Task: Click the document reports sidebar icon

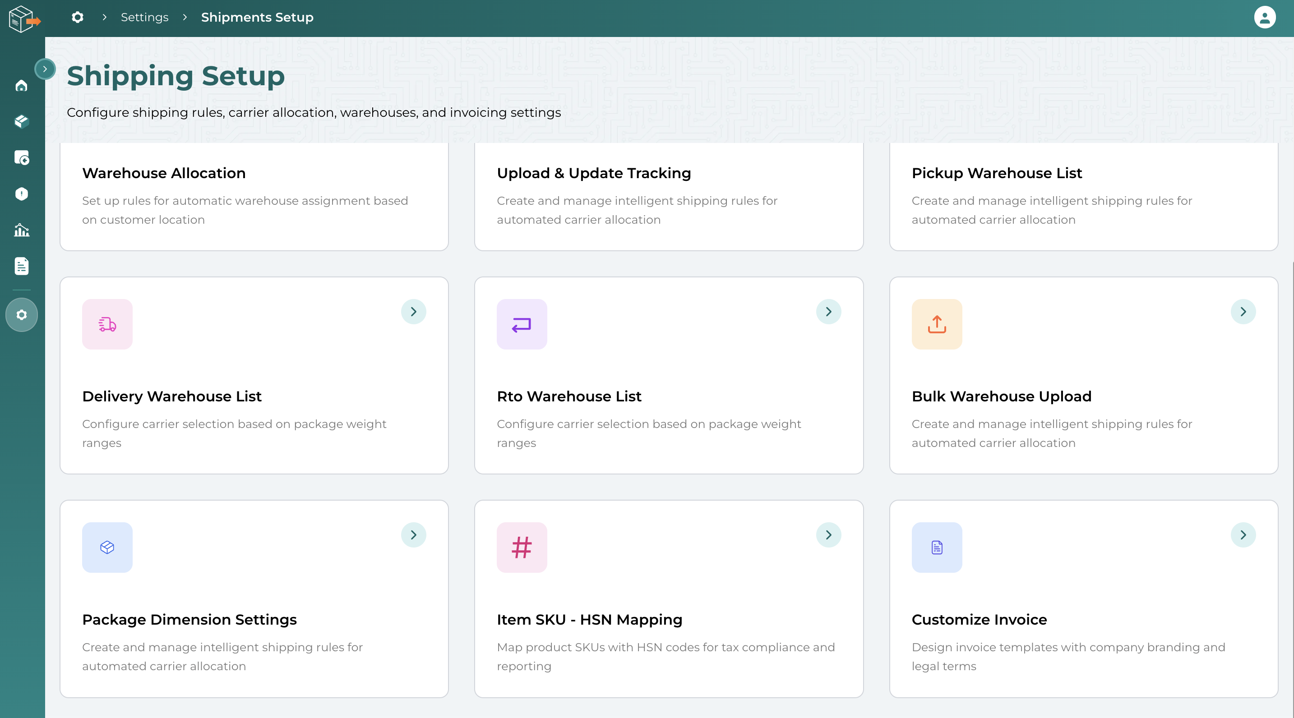Action: [x=21, y=266]
